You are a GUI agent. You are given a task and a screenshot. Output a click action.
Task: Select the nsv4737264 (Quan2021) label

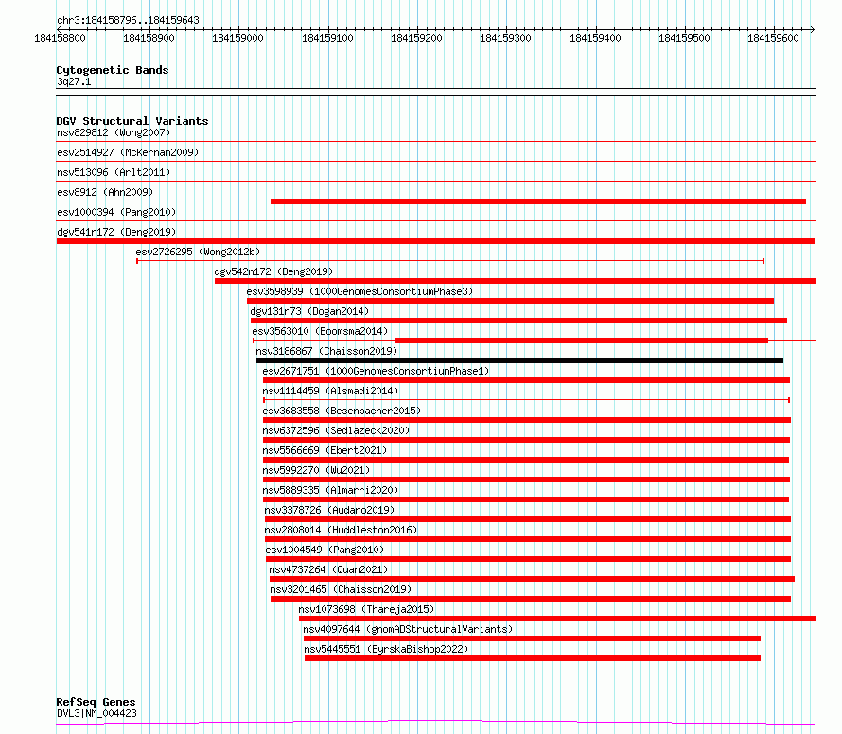coord(328,569)
